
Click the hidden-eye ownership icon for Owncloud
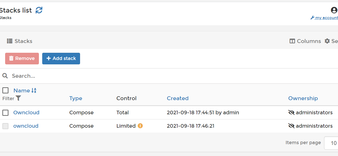click(x=292, y=112)
